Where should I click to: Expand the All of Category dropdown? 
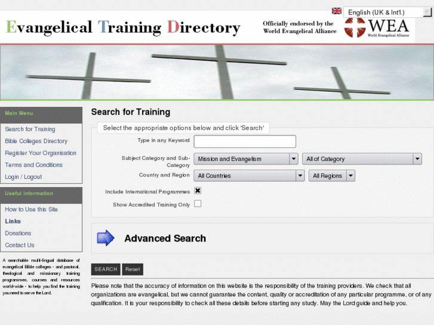[362, 159]
